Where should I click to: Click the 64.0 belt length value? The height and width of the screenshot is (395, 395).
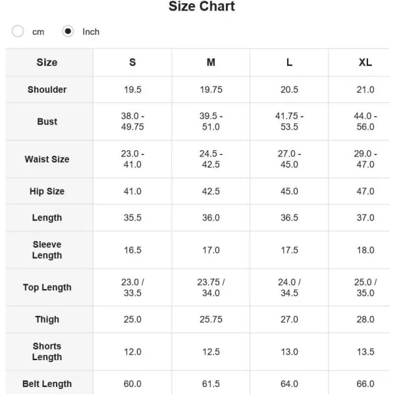pyautogui.click(x=290, y=384)
